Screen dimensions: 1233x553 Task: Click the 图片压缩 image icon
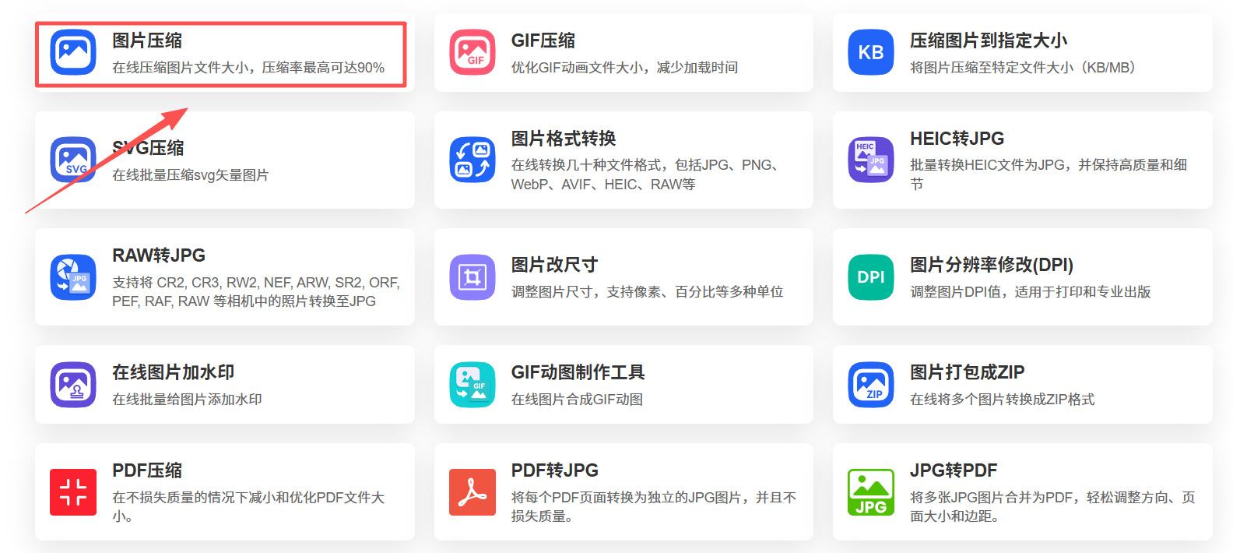[73, 52]
